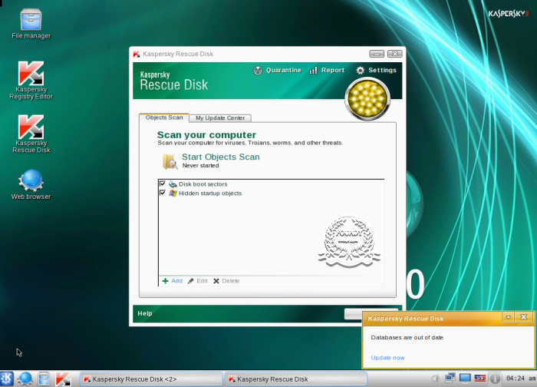Open Kaspersky Rescue Disk desktop icon
The height and width of the screenshot is (387, 537).
coord(31,134)
